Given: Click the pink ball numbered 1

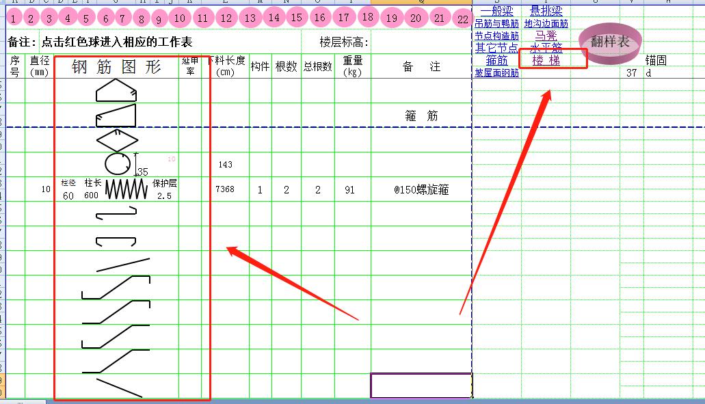Looking at the screenshot, I should click(x=14, y=18).
